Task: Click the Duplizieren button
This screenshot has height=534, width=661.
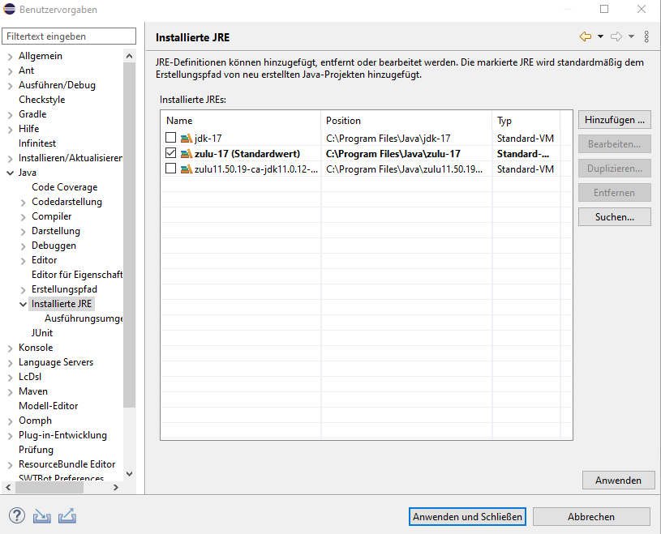Action: pyautogui.click(x=615, y=169)
